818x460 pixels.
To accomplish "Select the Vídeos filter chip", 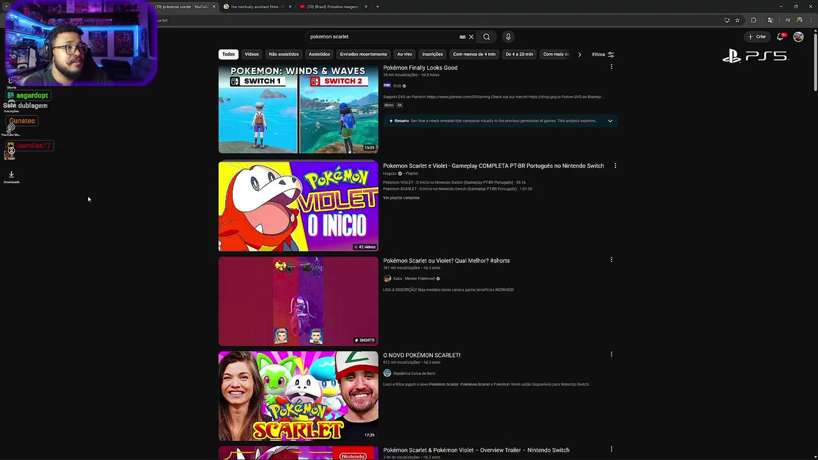I will click(252, 54).
